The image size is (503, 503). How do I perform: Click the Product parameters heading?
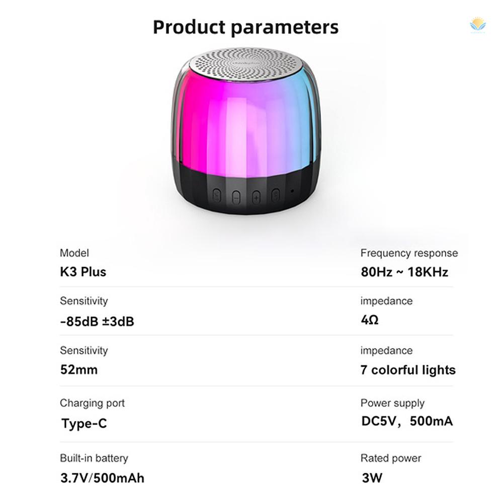(x=245, y=27)
